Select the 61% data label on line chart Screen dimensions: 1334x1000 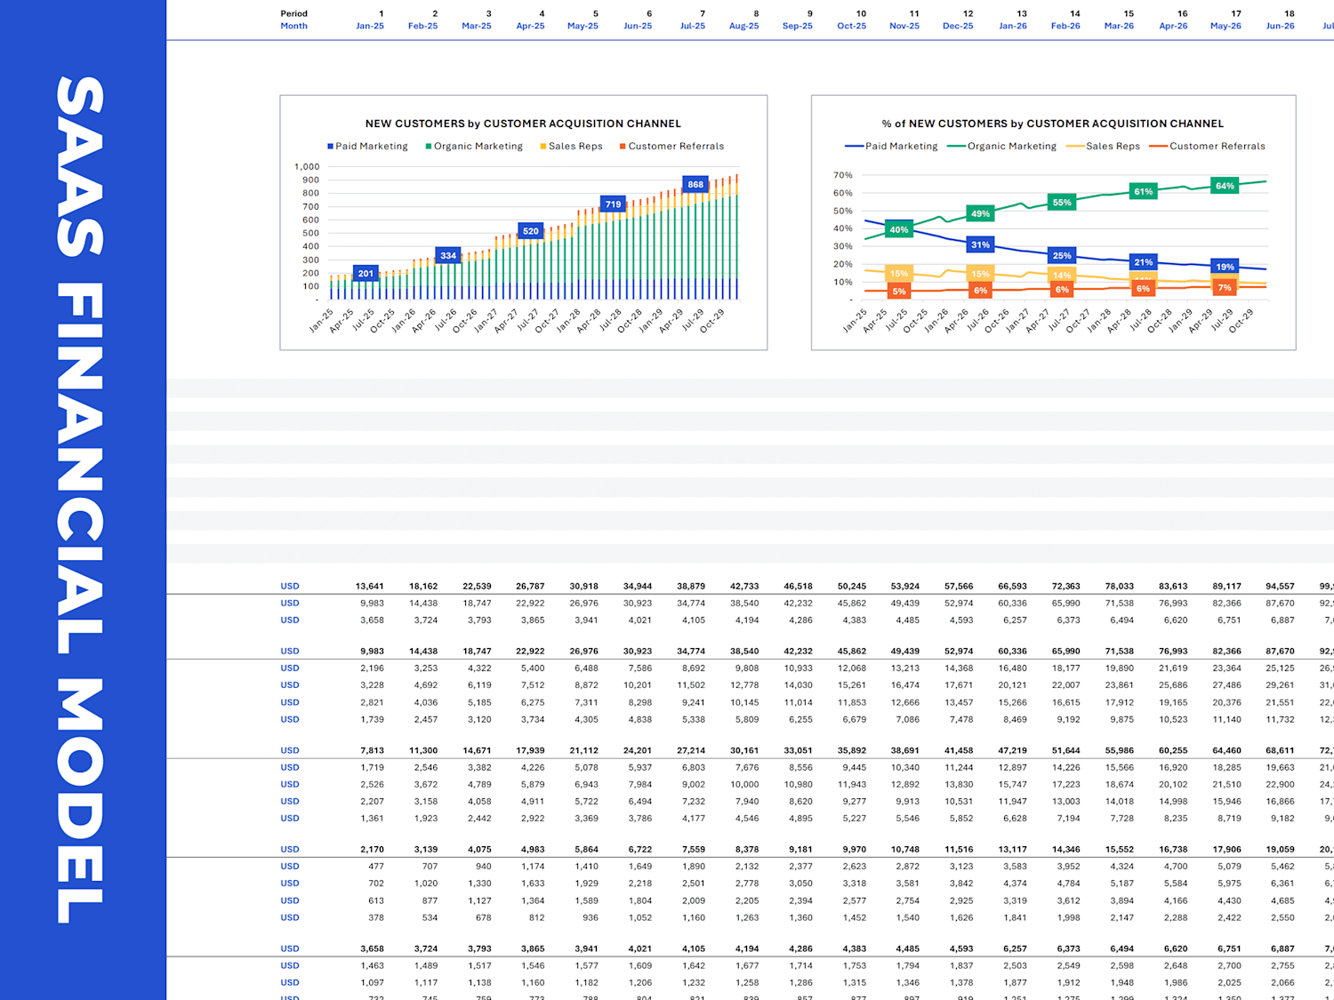pos(1144,192)
